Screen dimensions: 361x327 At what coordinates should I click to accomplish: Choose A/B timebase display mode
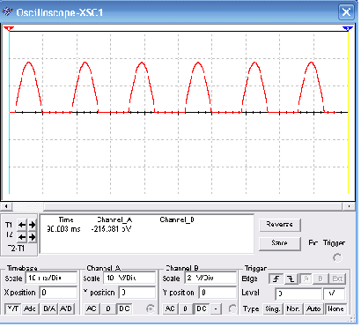66,308
